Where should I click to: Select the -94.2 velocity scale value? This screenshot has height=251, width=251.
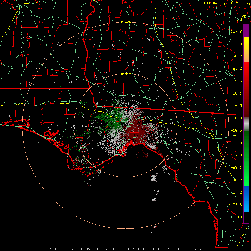coord(236,192)
